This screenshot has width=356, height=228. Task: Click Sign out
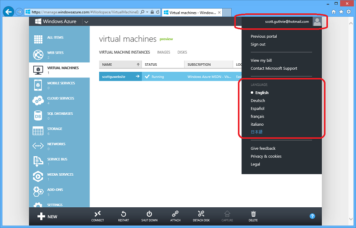[x=258, y=44]
